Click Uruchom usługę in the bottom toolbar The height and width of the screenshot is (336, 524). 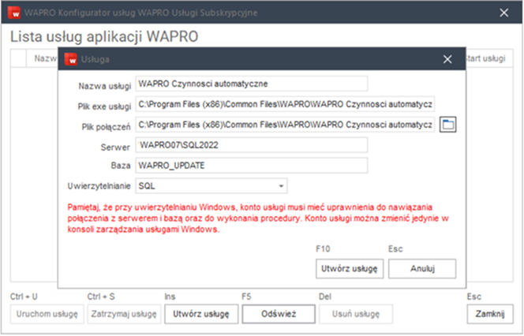pos(44,314)
